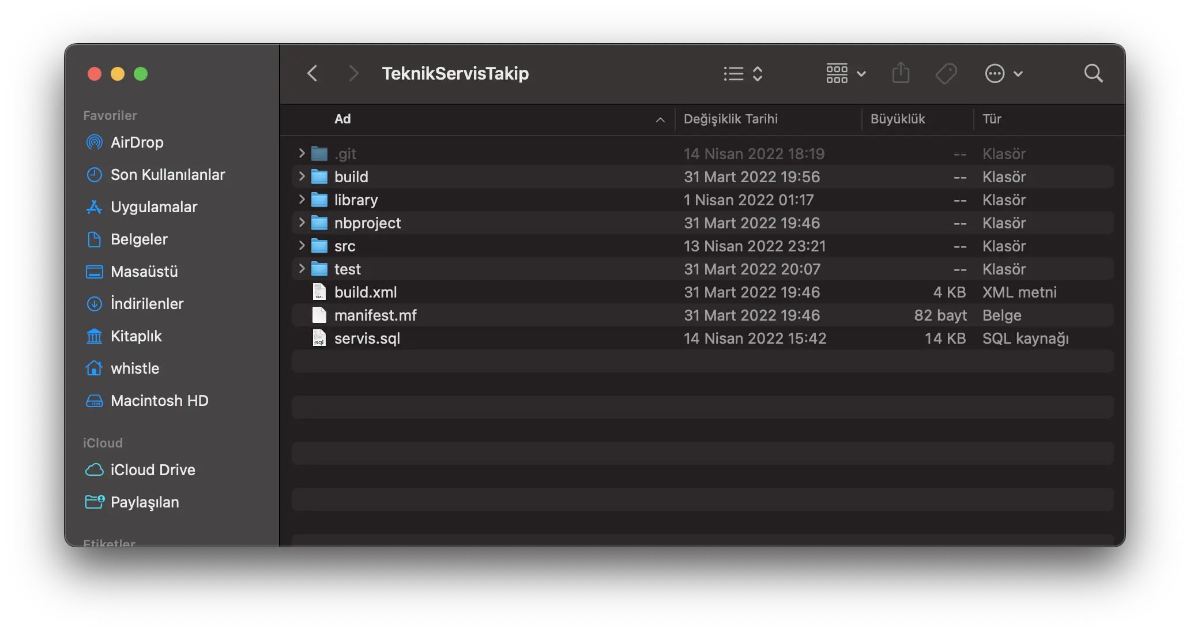Viewport: 1190px width, 632px height.
Task: Open Kitaplık in the sidebar
Action: coord(124,336)
